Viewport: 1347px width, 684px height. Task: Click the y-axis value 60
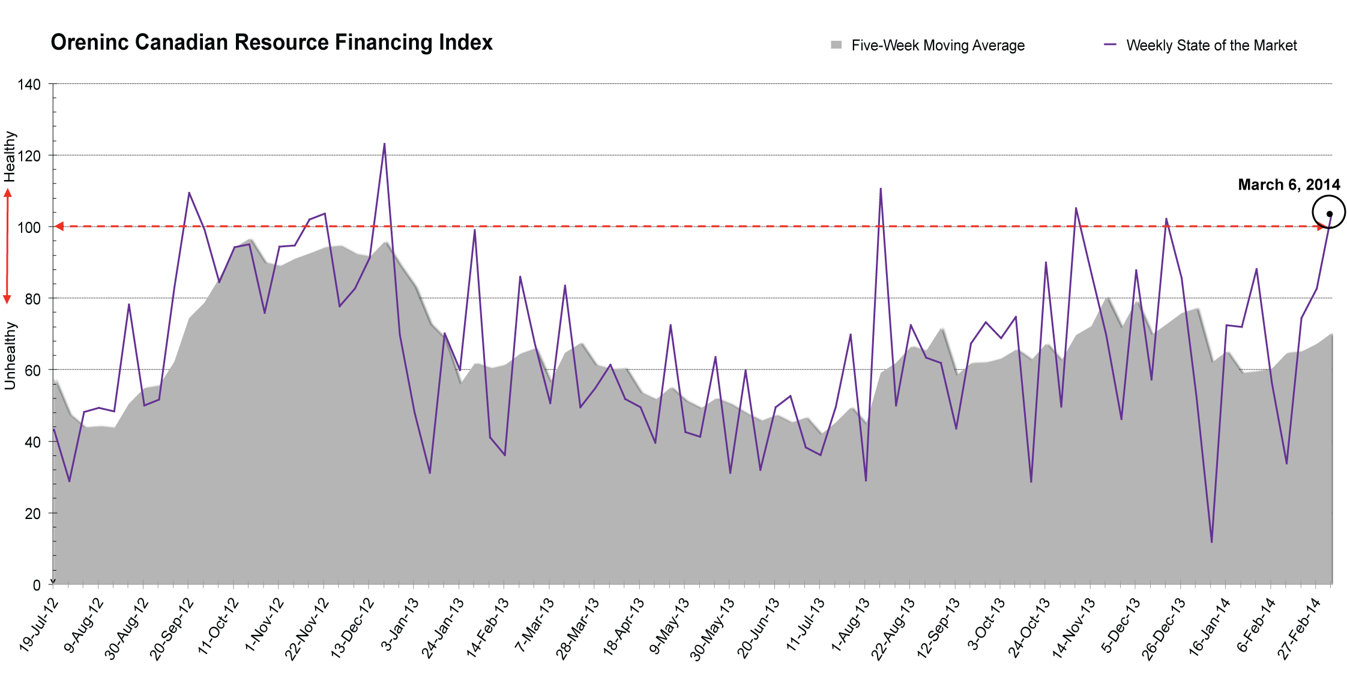pyautogui.click(x=33, y=370)
